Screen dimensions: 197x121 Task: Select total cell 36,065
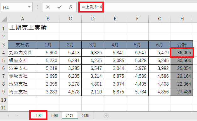(182, 53)
